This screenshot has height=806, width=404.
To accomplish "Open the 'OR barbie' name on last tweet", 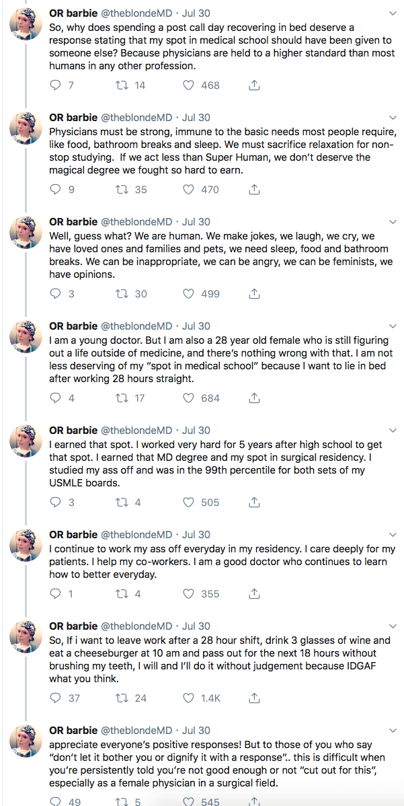I will (73, 730).
